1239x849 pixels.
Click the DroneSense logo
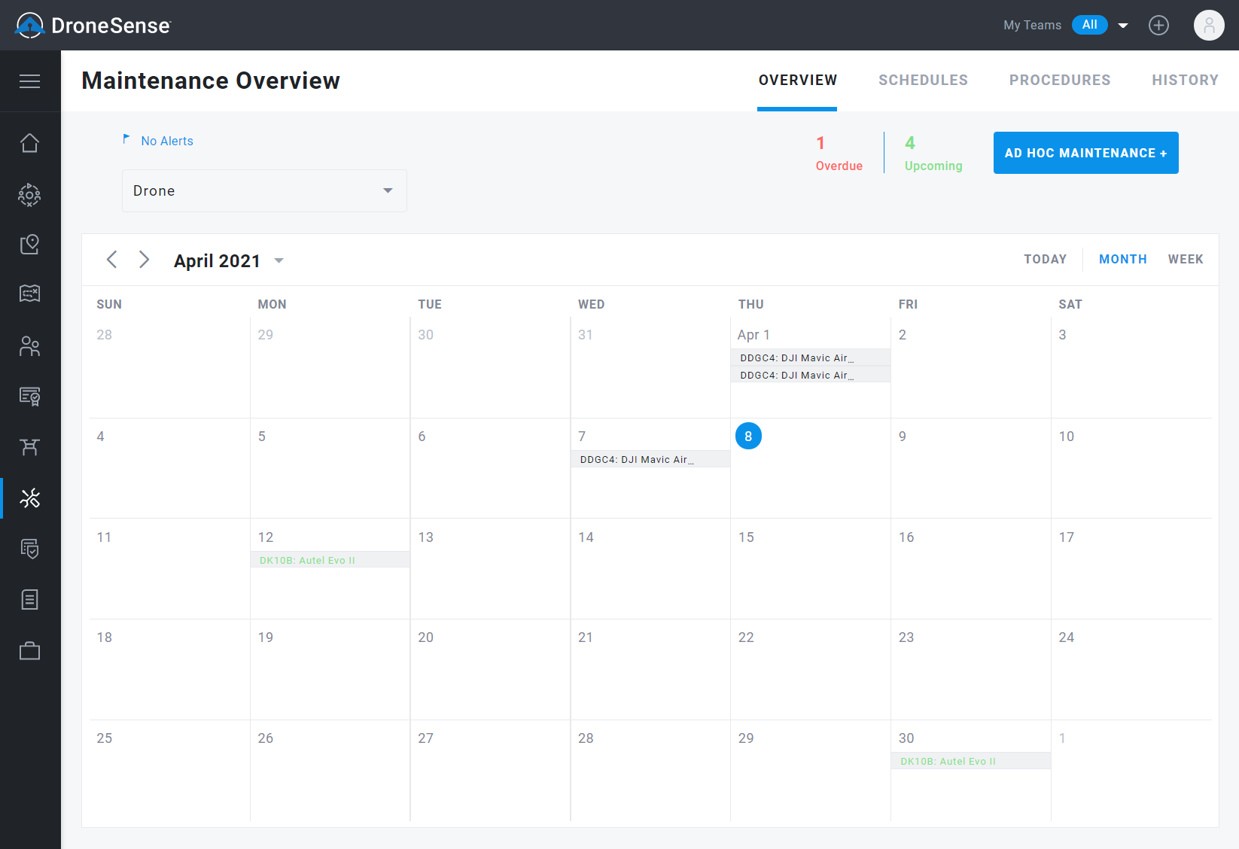pos(93,26)
